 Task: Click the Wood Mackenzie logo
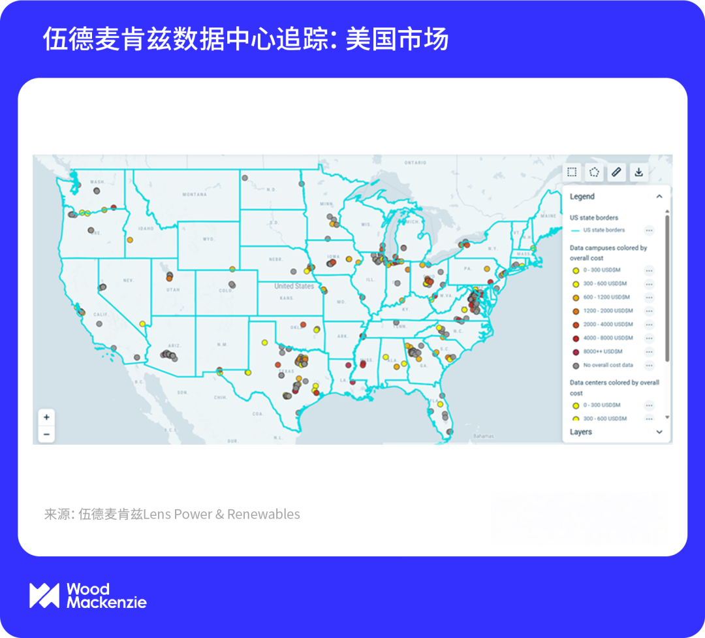(88, 596)
